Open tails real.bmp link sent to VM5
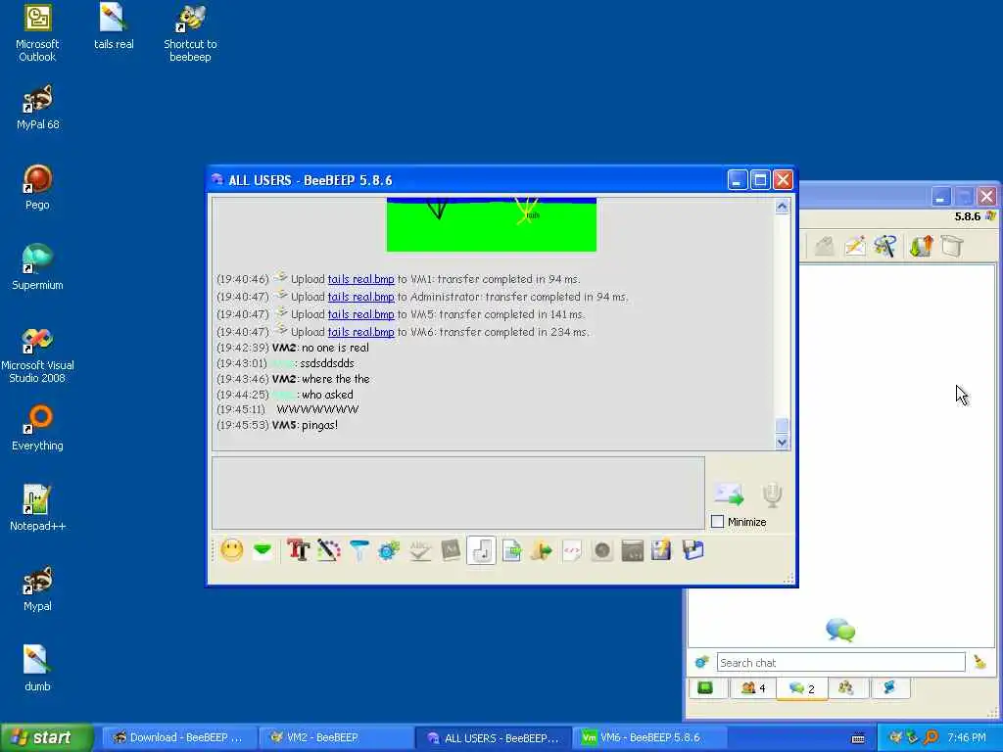The height and width of the screenshot is (752, 1003). pos(360,314)
